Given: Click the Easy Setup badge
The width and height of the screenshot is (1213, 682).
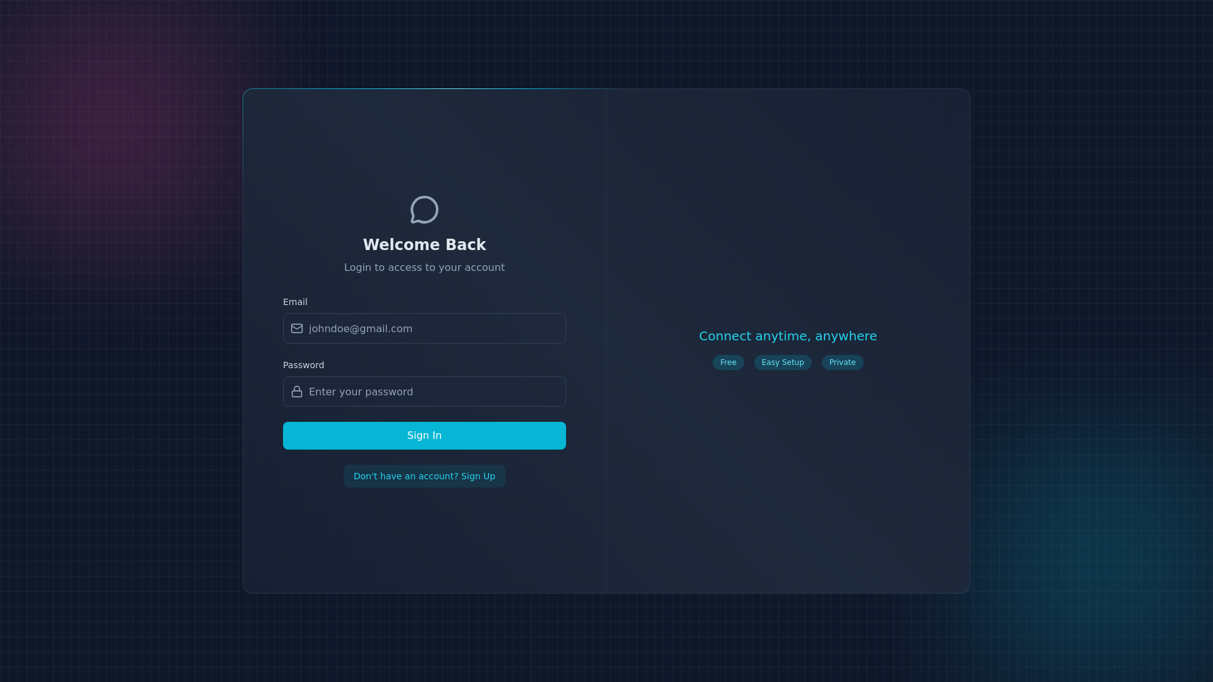Looking at the screenshot, I should (x=782, y=362).
